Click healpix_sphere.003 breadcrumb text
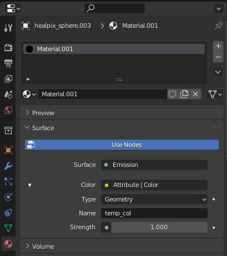The image size is (227, 256). point(63,26)
